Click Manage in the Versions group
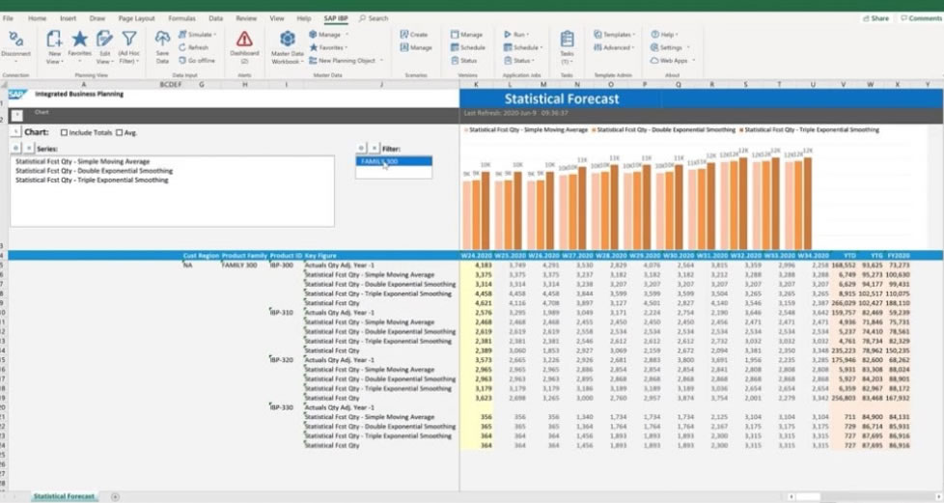Screen dimensions: 944x503 click(x=466, y=35)
